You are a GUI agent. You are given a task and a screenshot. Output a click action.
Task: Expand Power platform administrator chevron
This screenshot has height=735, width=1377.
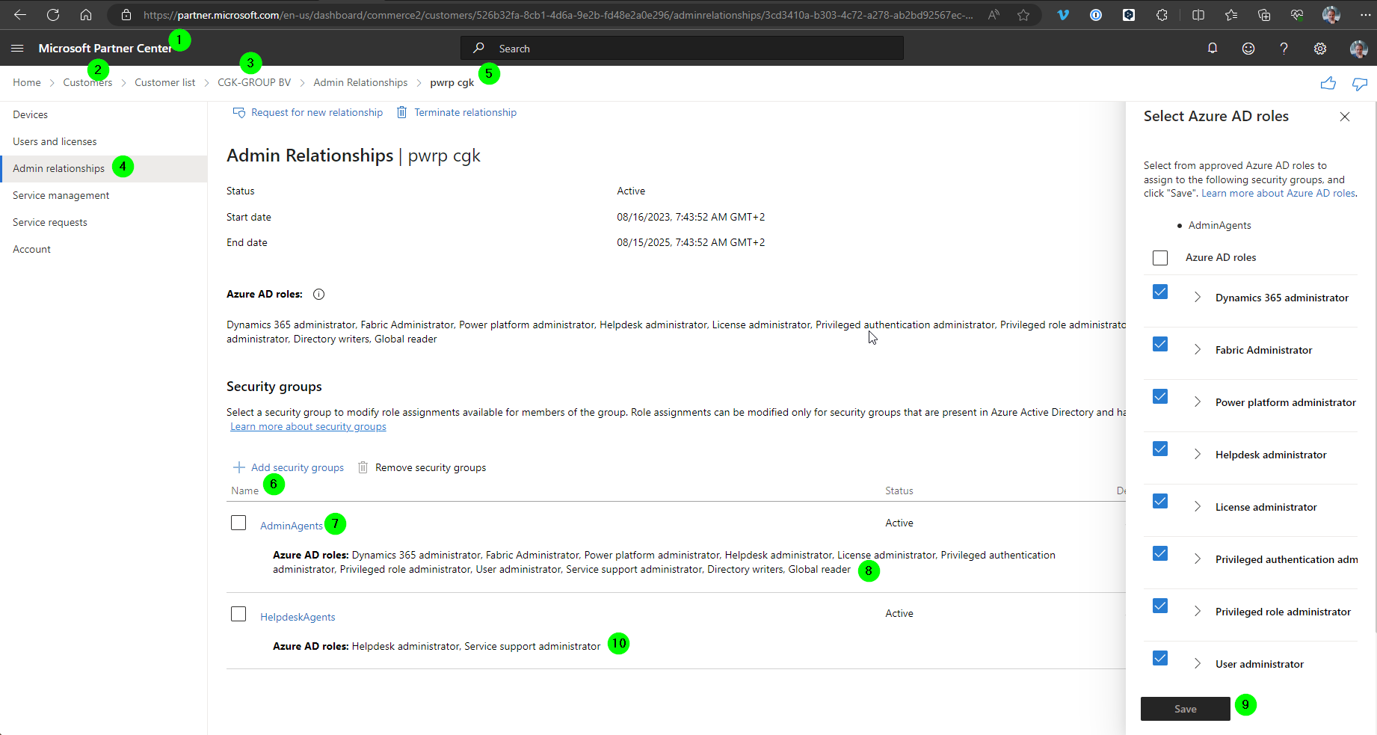1198,402
